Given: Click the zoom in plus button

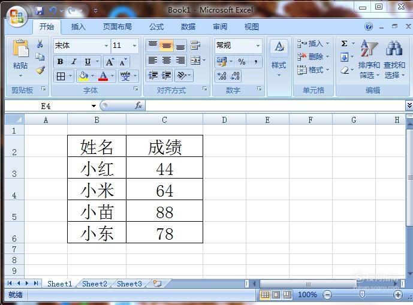Looking at the screenshot, I should point(397,295).
